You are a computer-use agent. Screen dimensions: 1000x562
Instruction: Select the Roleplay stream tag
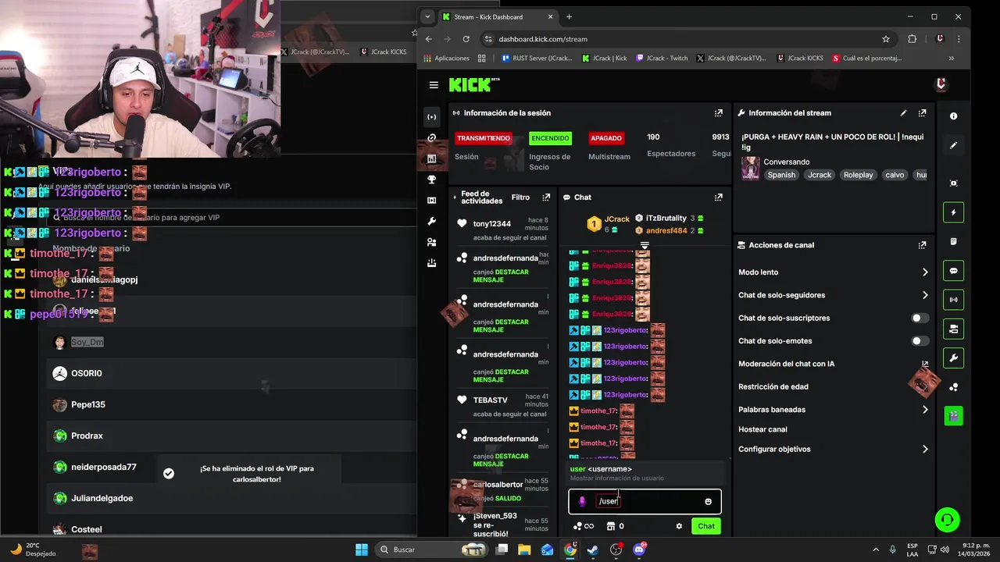tap(858, 175)
